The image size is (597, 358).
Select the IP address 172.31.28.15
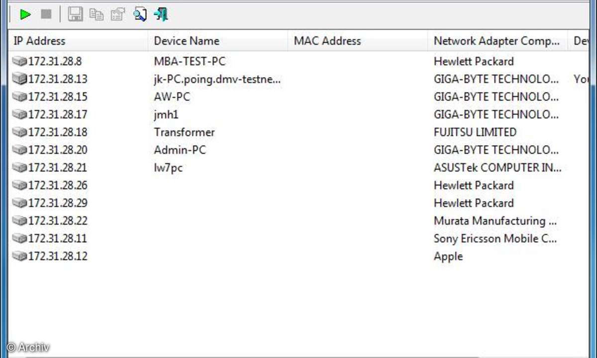coord(58,96)
